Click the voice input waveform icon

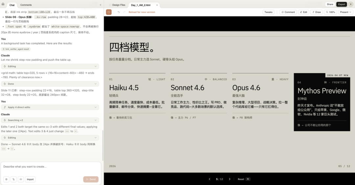click(x=21, y=179)
